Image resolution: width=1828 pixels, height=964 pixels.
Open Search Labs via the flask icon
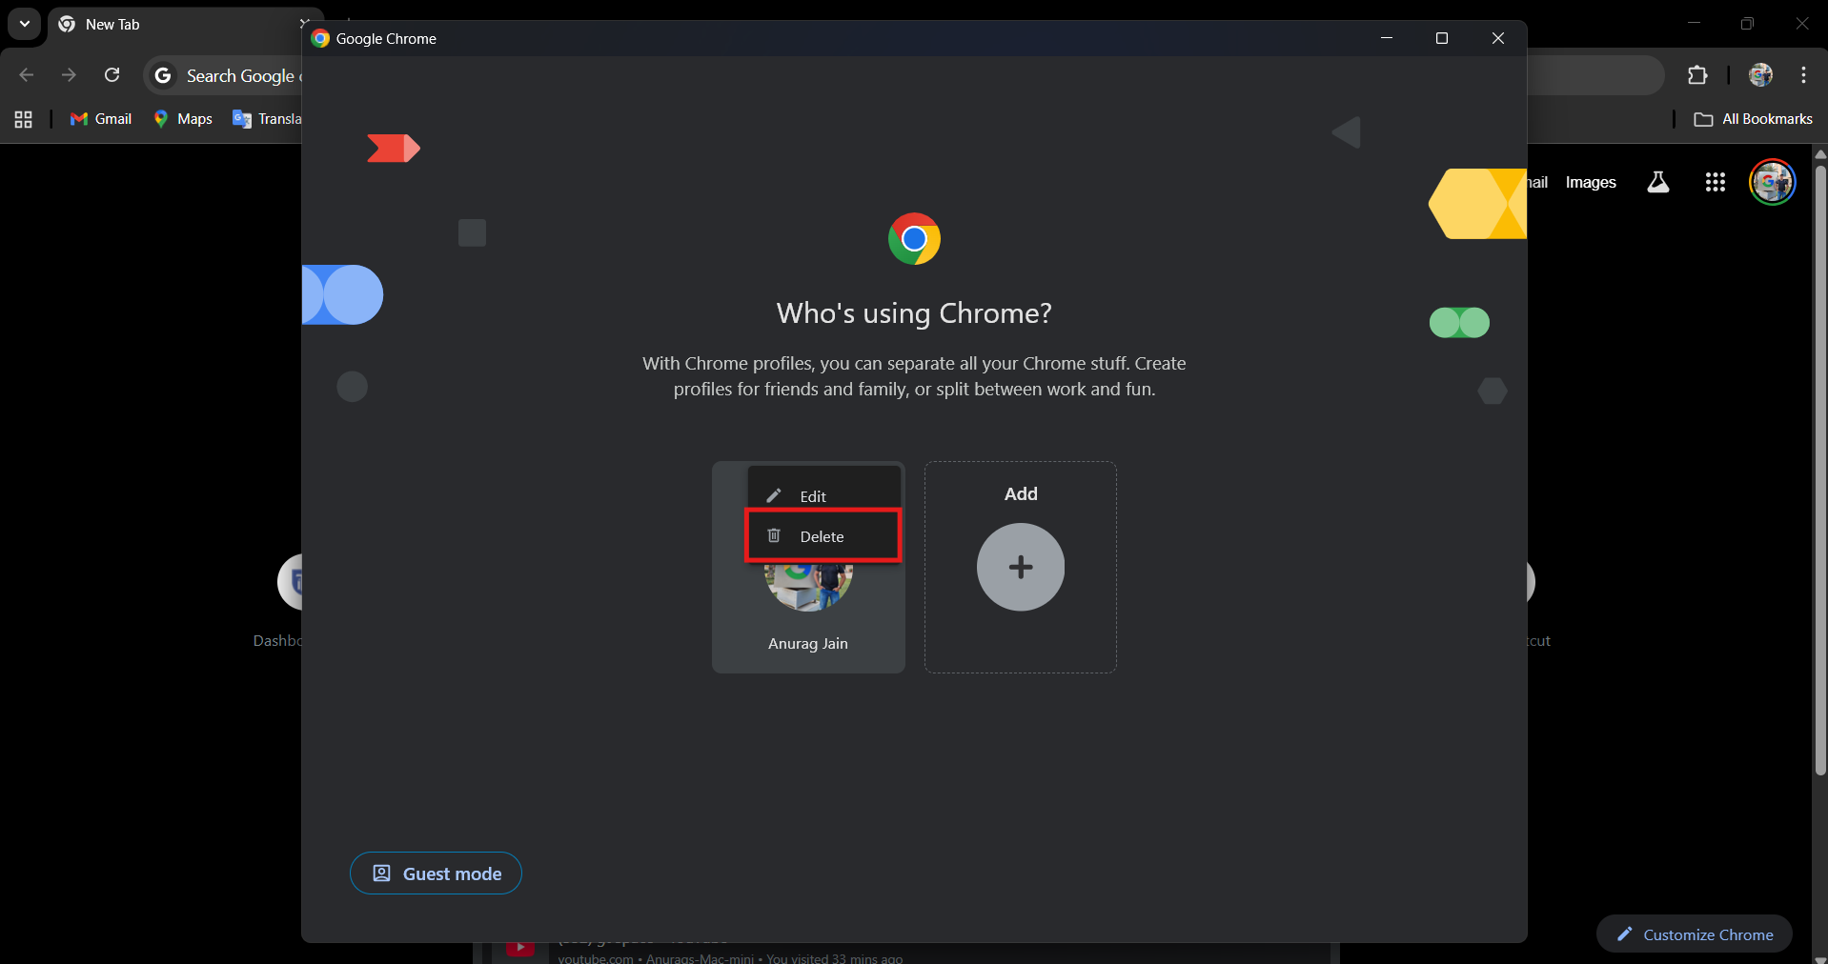[x=1658, y=182]
